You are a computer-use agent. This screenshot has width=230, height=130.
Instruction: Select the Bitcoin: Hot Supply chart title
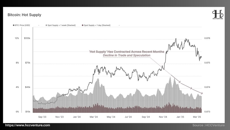pos(24,15)
